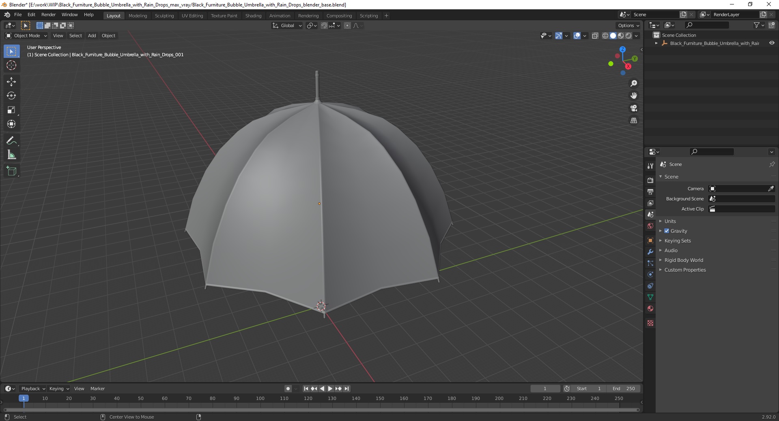Screen dimensions: 779x421
Task: Open the Render properties tab
Action: [650, 180]
